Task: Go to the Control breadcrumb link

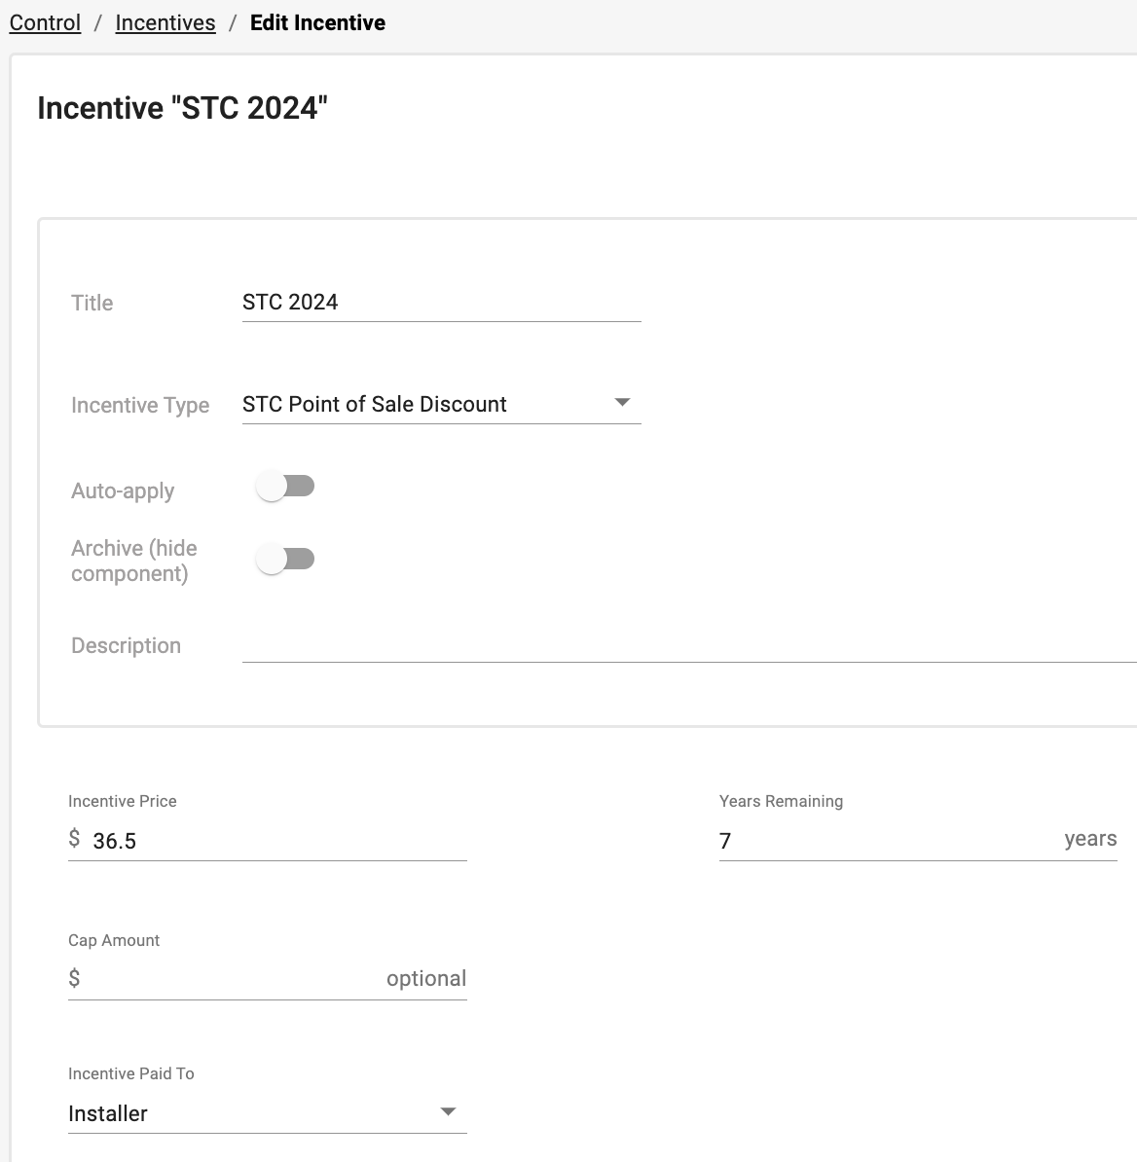Action: pos(45,23)
